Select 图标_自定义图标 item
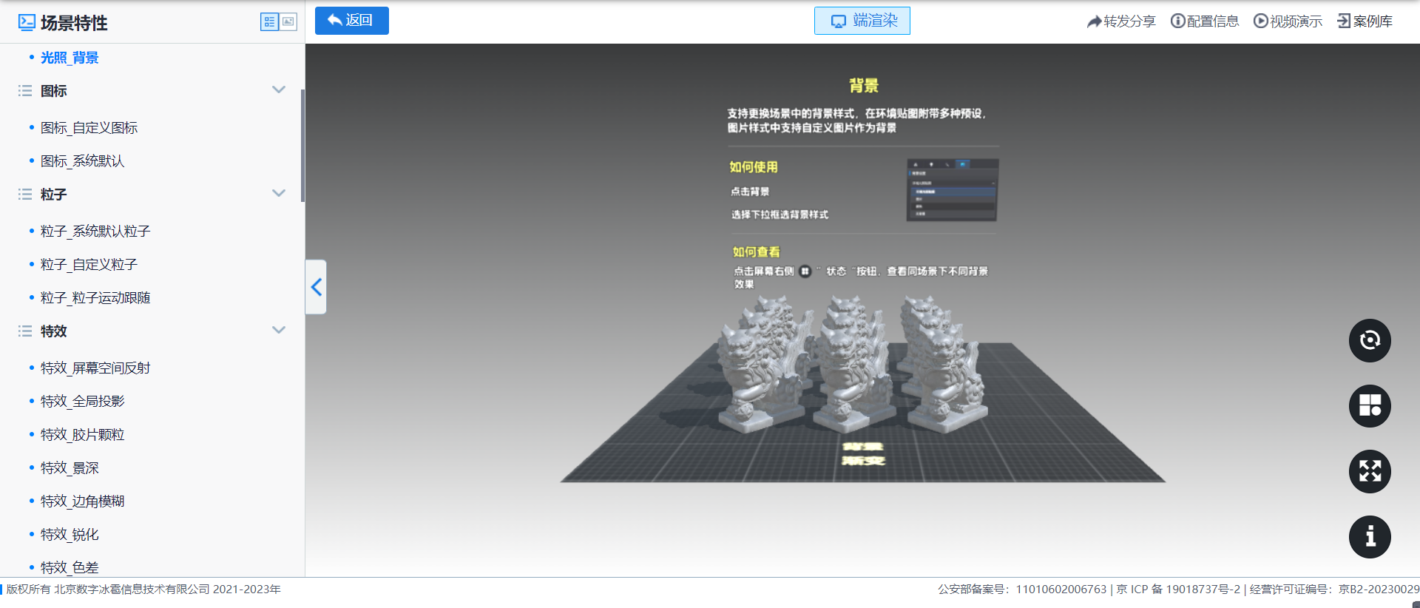Screen dimensions: 1420x608 pyautogui.click(x=89, y=128)
